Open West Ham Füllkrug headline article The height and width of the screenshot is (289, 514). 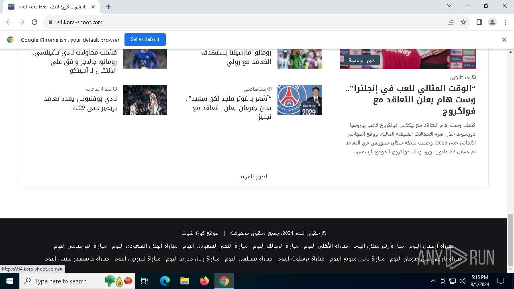coord(410,100)
